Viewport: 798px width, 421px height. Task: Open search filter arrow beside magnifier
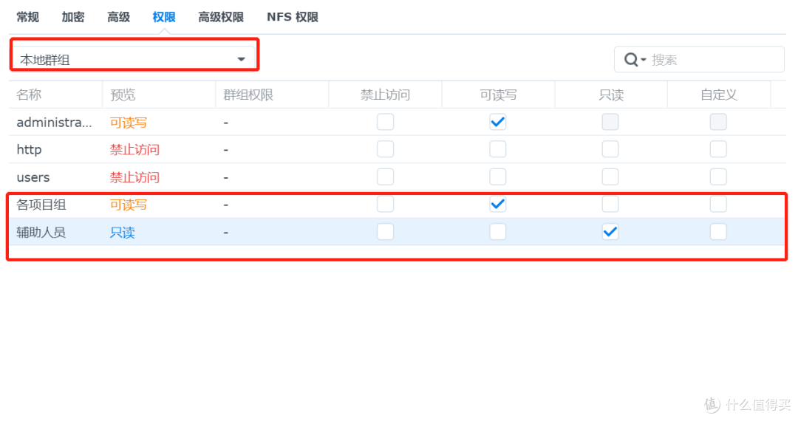[x=644, y=60]
